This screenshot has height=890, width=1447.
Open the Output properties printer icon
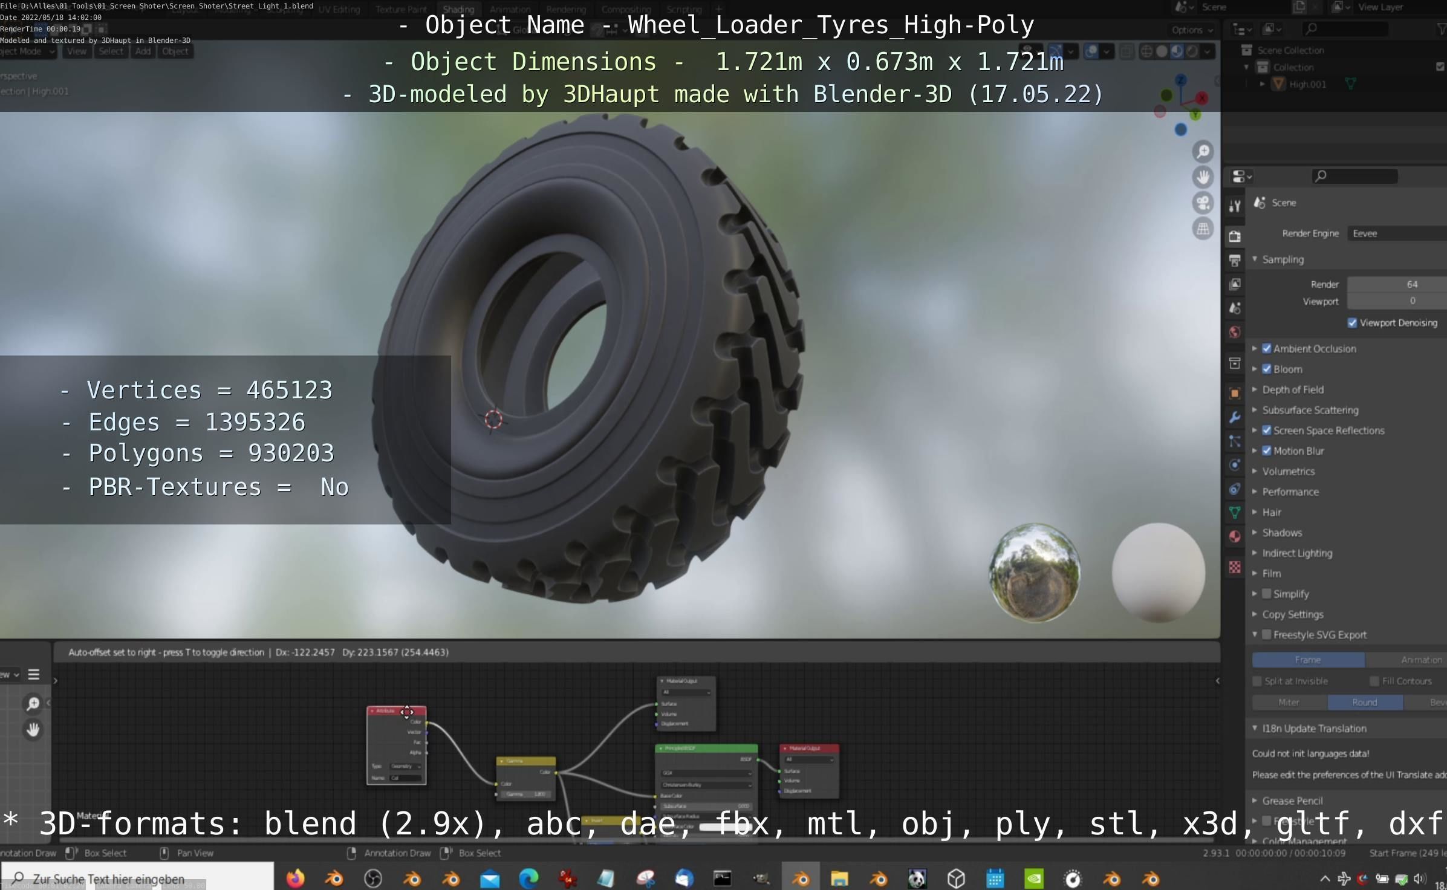(1235, 261)
